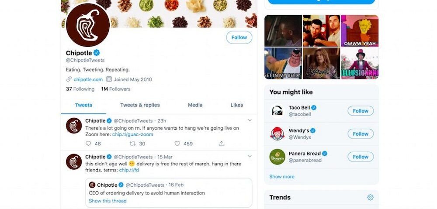Switch to Tweets & replies tab
The image size is (437, 209).
140,105
